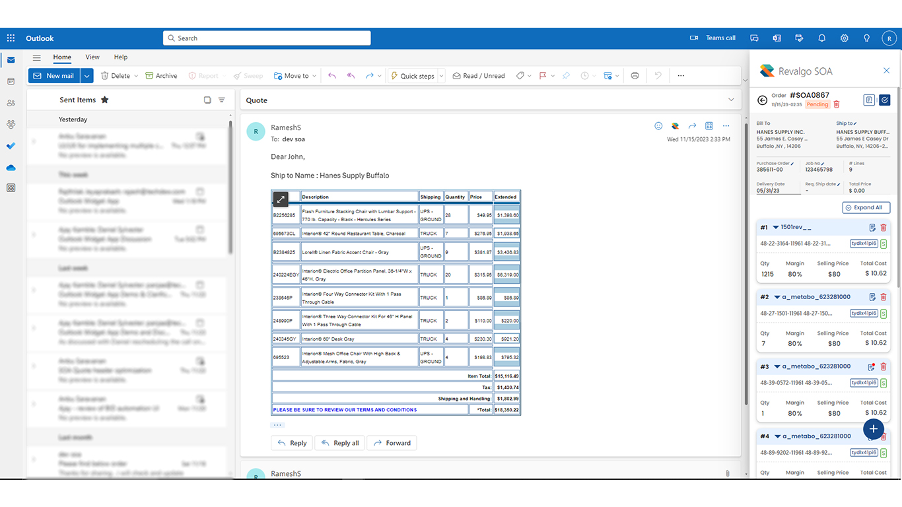Viewport: 902px width, 507px height.
Task: Go back from order #SOA0867
Action: point(762,100)
